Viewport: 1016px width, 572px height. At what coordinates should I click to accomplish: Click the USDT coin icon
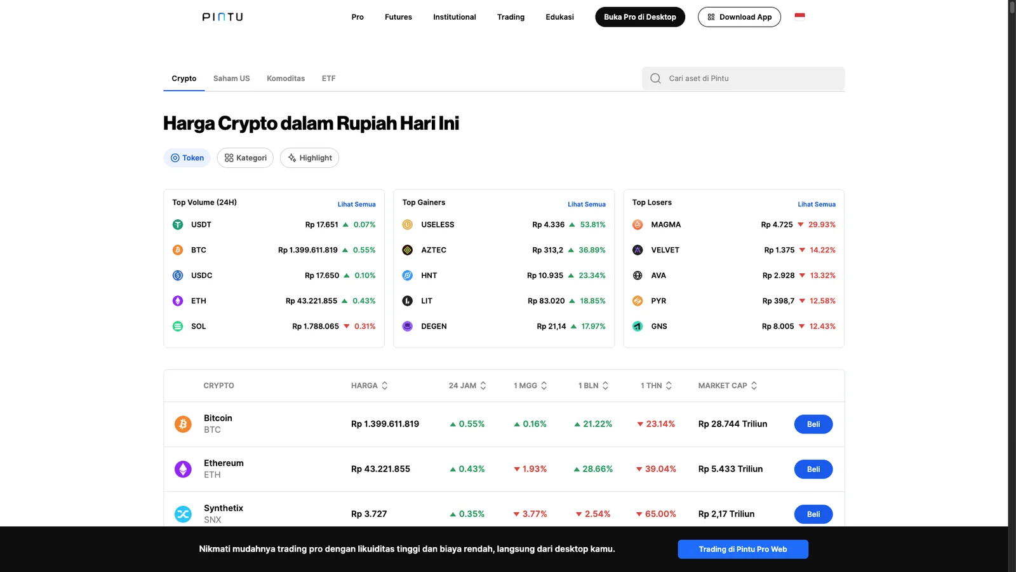(178, 224)
